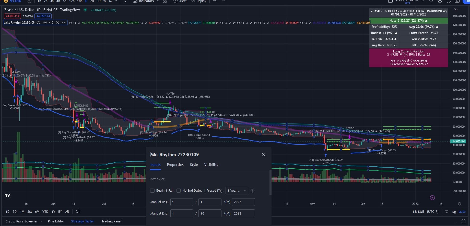Click the purple lightning bolt icon
The height and width of the screenshot is (226, 470).
click(432, 197)
